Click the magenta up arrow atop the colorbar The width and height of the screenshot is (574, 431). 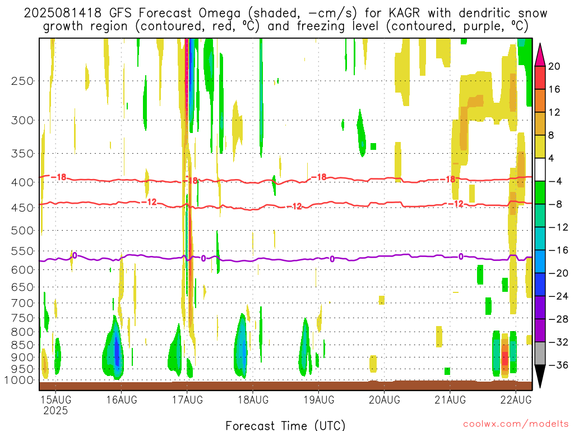point(540,55)
